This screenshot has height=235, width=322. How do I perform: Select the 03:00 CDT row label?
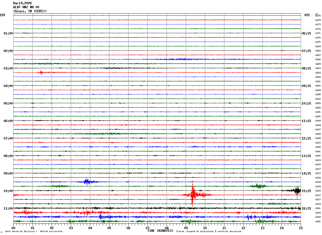8,68
